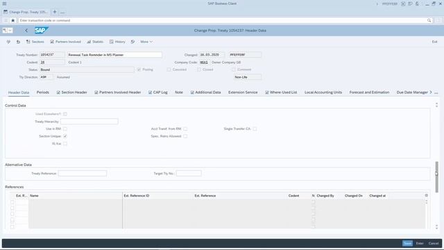Screen dimensions: 444x250
Task: Toggle Spec. Retro Allowed checkbox
Action: coord(185,136)
